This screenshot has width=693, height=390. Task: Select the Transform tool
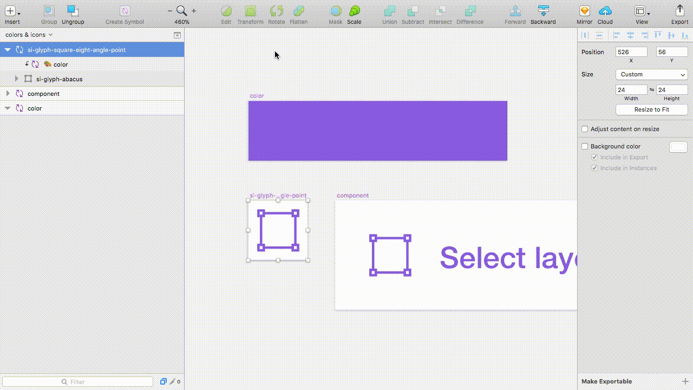pyautogui.click(x=250, y=11)
